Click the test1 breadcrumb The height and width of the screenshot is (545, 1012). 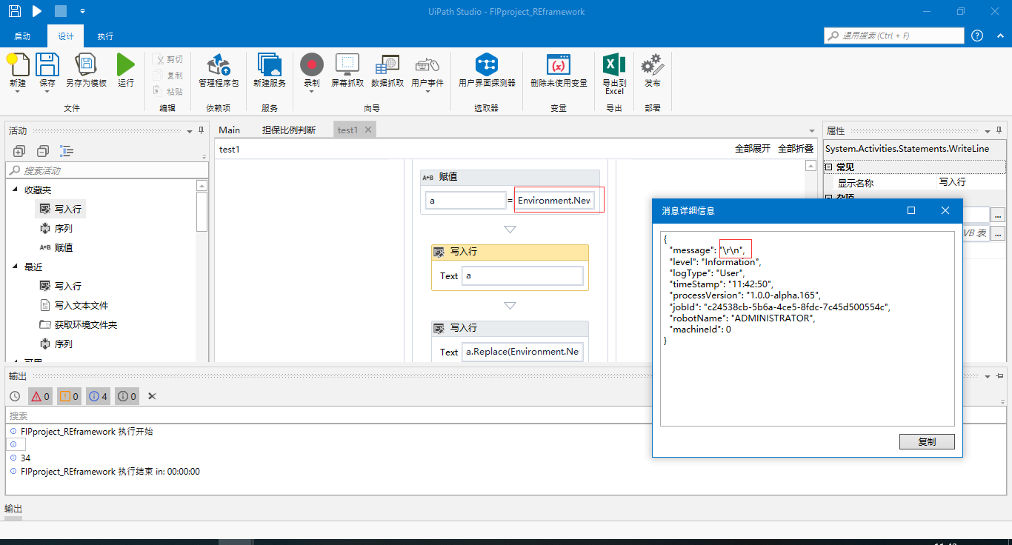[230, 149]
